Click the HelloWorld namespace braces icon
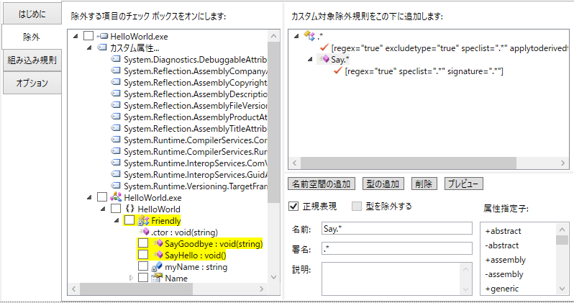This screenshot has height=303, width=574. point(129,209)
